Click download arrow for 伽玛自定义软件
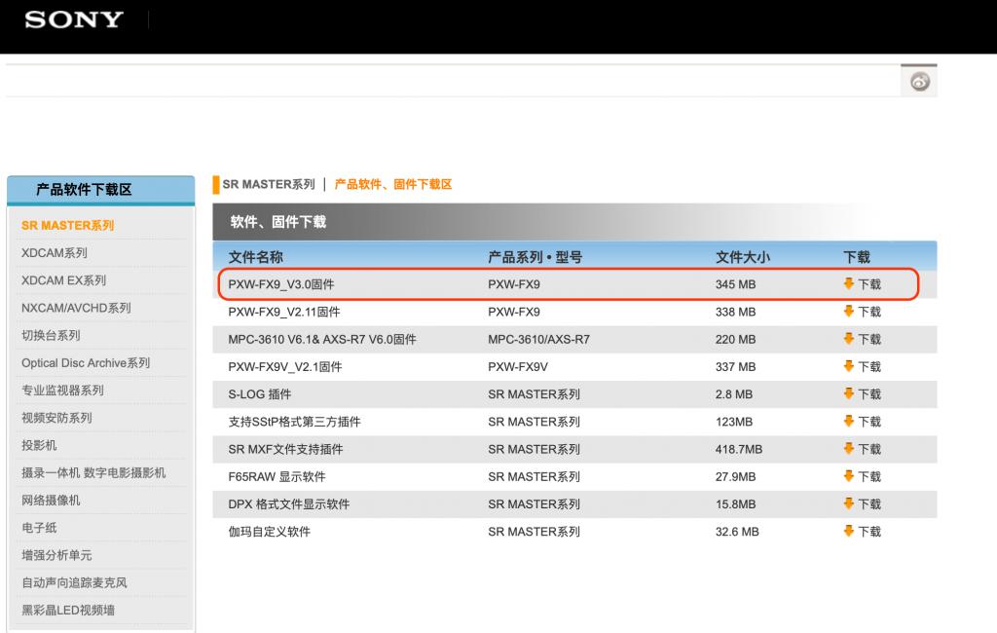Image resolution: width=997 pixels, height=633 pixels. tap(848, 531)
